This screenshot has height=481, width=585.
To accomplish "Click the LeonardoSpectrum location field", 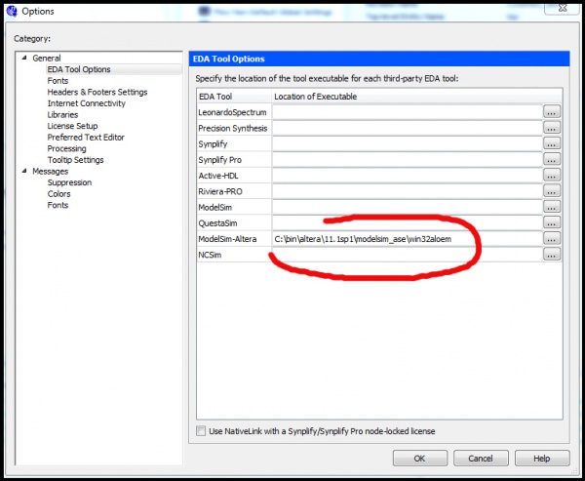I will point(407,112).
